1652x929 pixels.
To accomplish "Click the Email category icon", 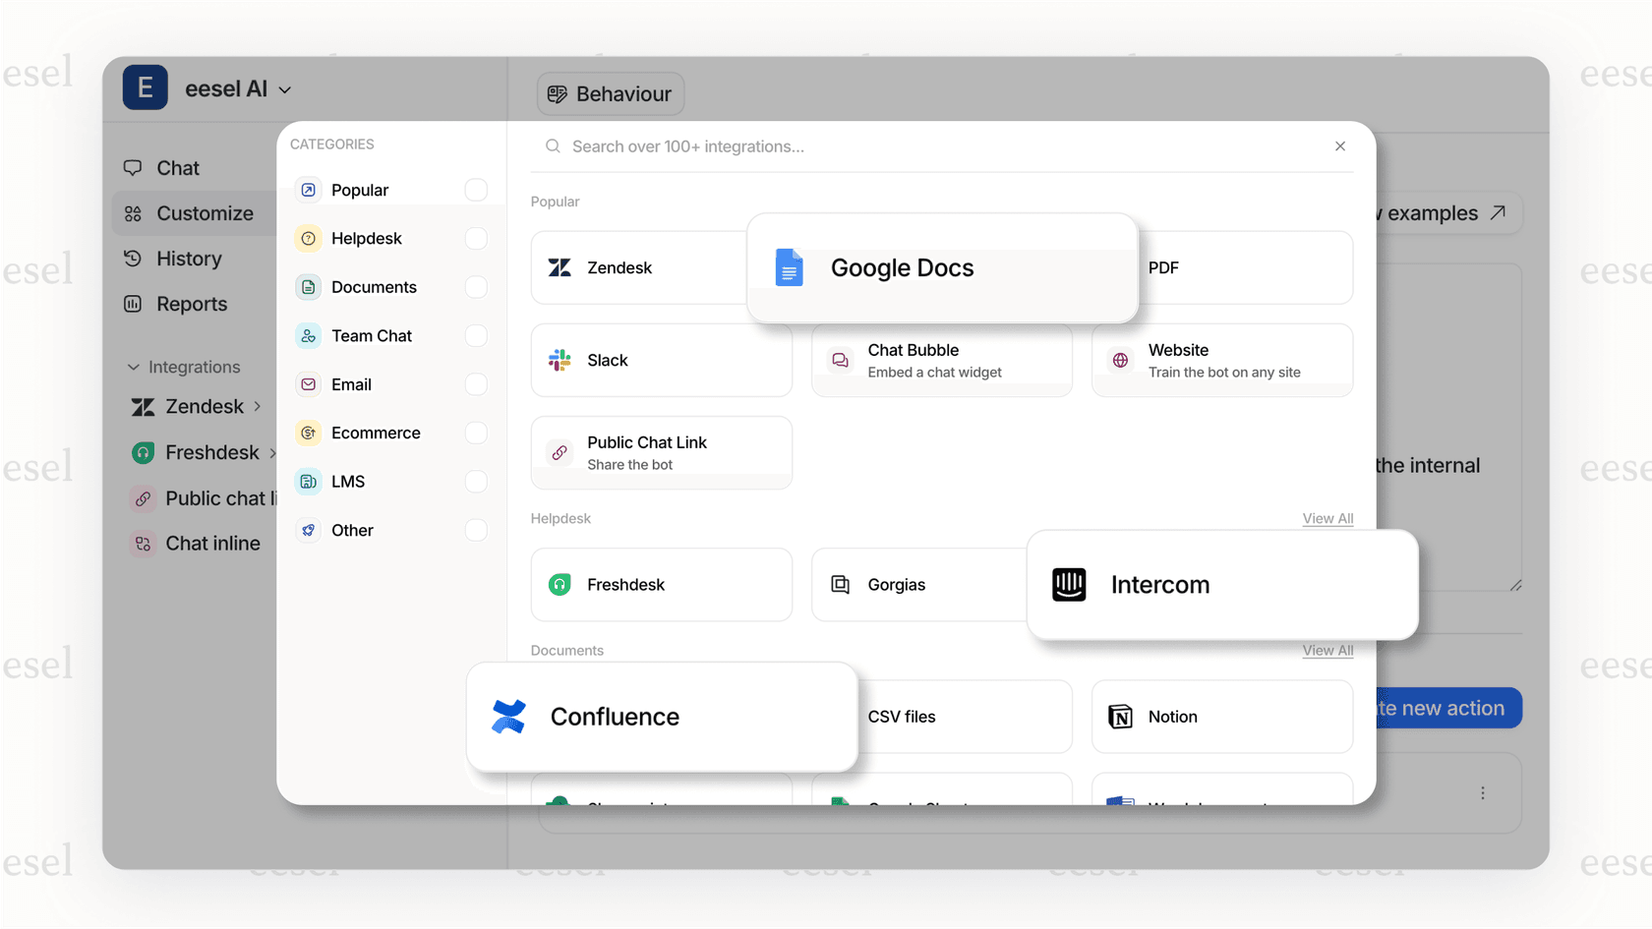I will pos(309,384).
